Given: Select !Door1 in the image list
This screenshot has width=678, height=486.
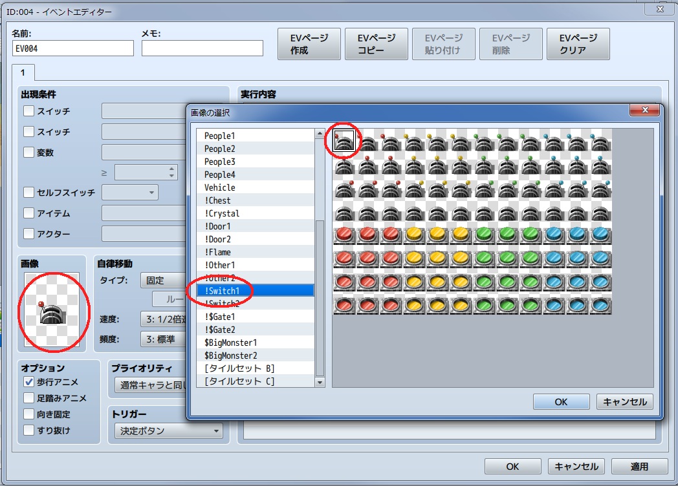Looking at the screenshot, I should [255, 226].
